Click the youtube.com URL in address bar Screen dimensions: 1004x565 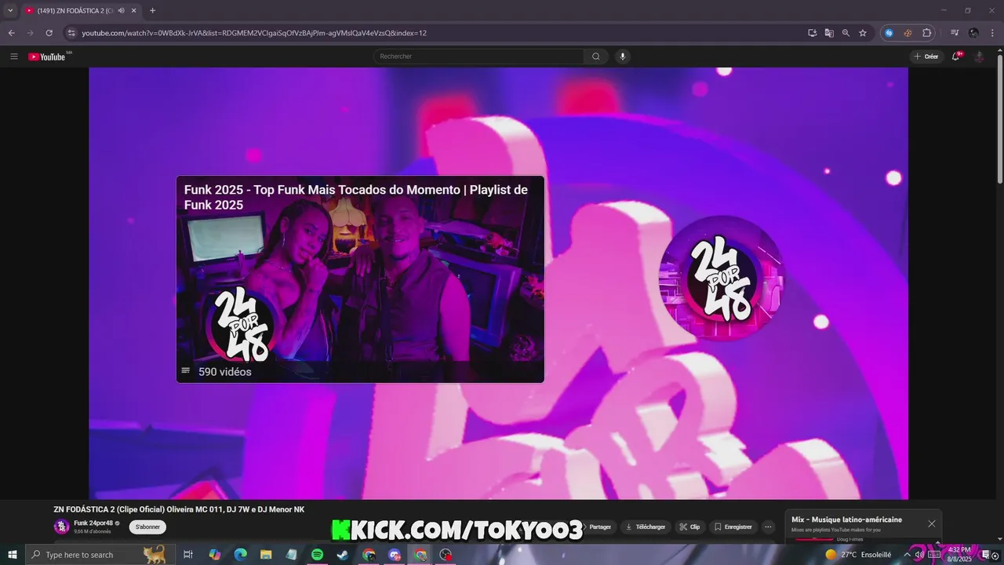(x=254, y=33)
